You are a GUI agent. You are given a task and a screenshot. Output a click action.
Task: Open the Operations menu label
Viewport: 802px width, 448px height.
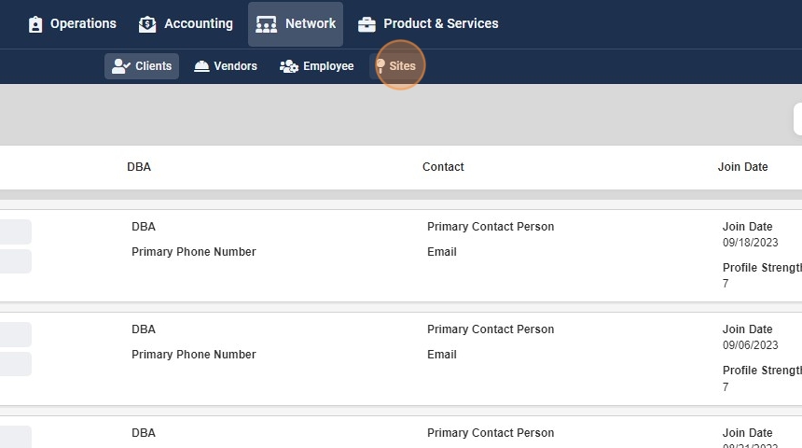point(83,23)
